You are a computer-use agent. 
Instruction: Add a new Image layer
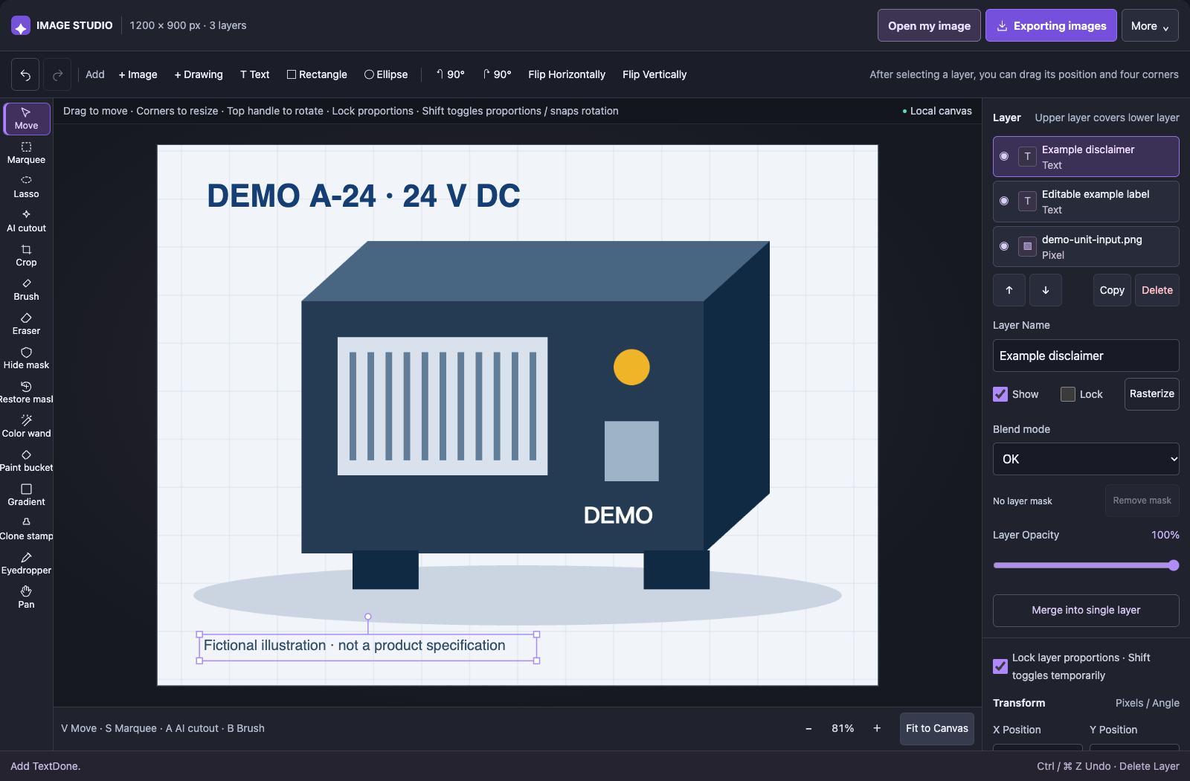click(138, 74)
